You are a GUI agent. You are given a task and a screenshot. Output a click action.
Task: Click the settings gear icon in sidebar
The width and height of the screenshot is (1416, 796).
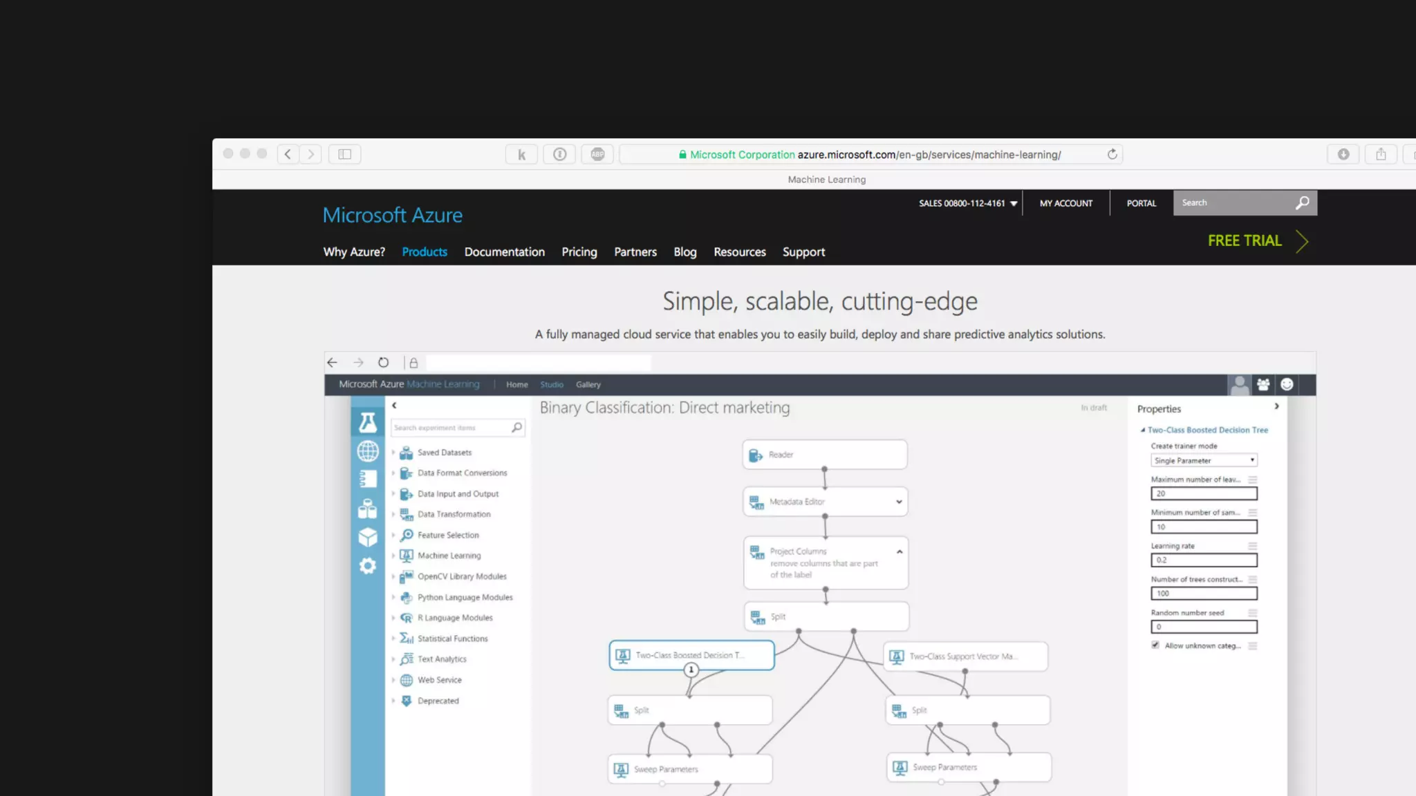click(368, 566)
